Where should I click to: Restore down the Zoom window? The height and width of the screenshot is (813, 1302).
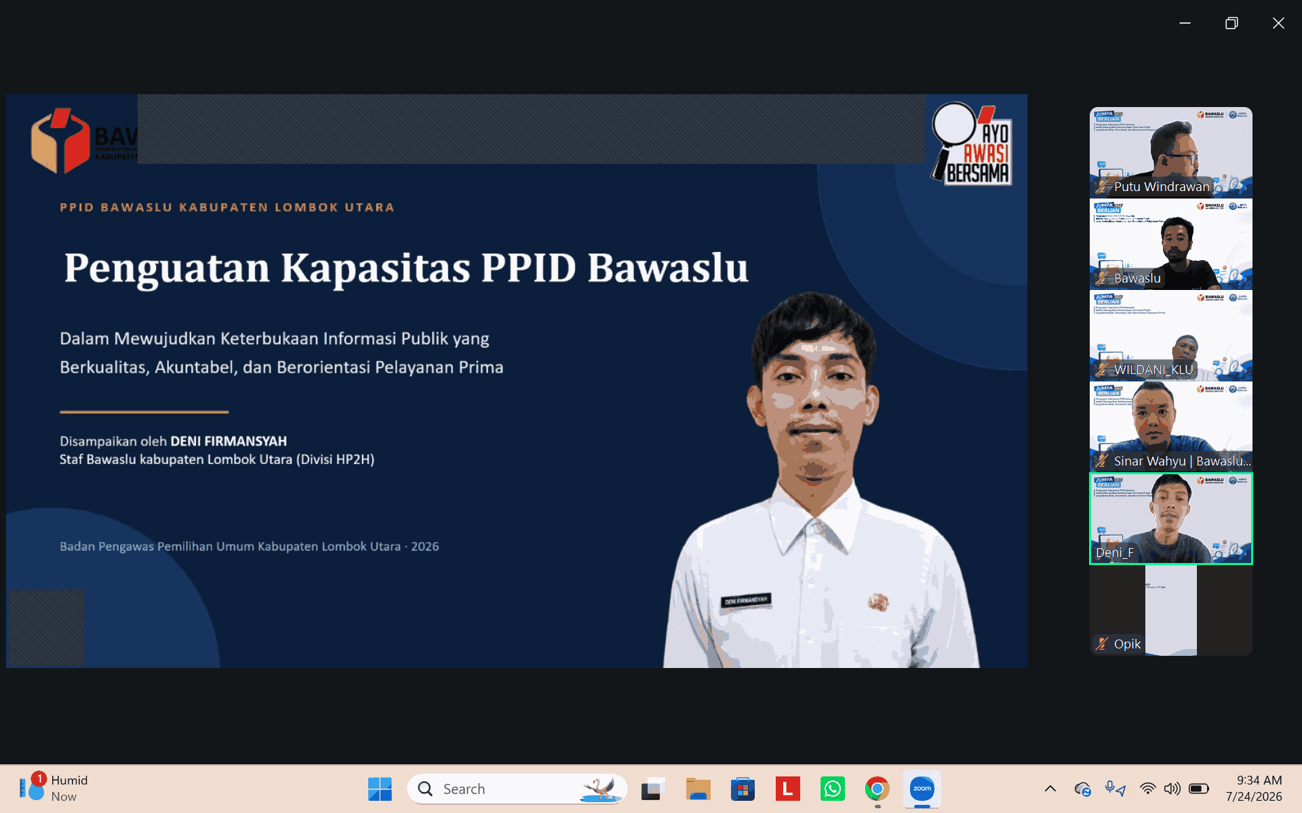[1231, 23]
